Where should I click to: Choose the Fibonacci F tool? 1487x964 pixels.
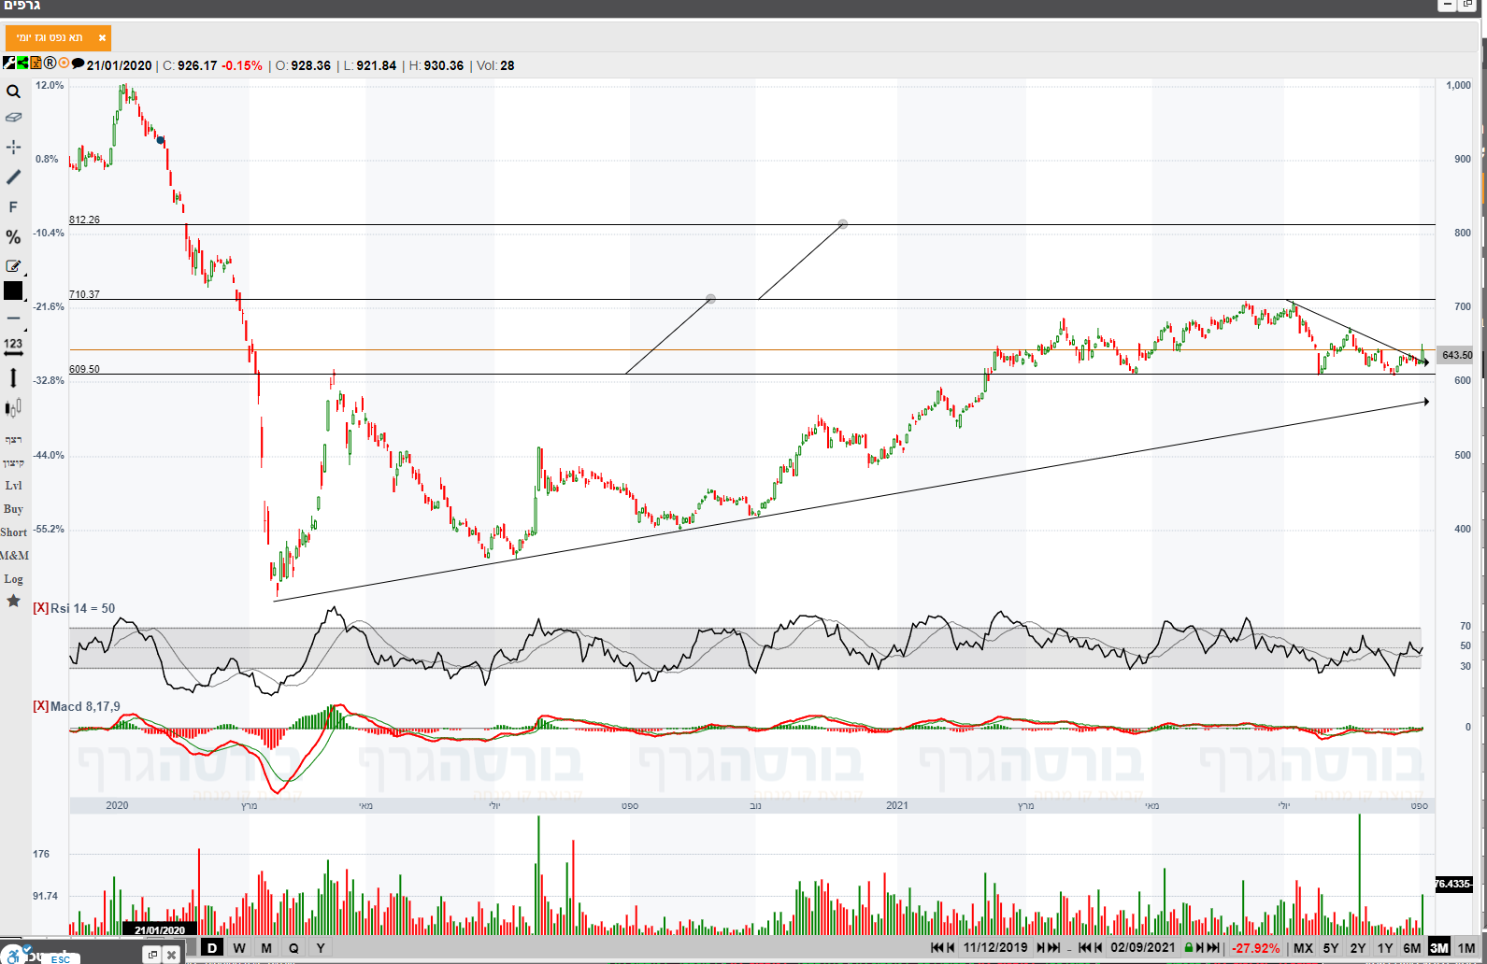pyautogui.click(x=13, y=206)
